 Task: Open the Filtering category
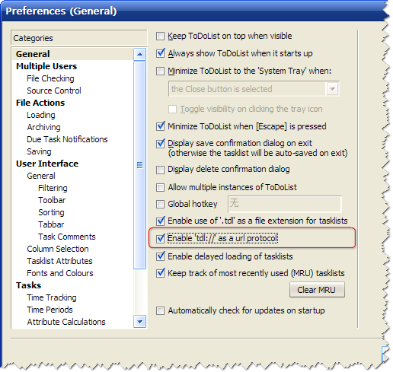[53, 188]
